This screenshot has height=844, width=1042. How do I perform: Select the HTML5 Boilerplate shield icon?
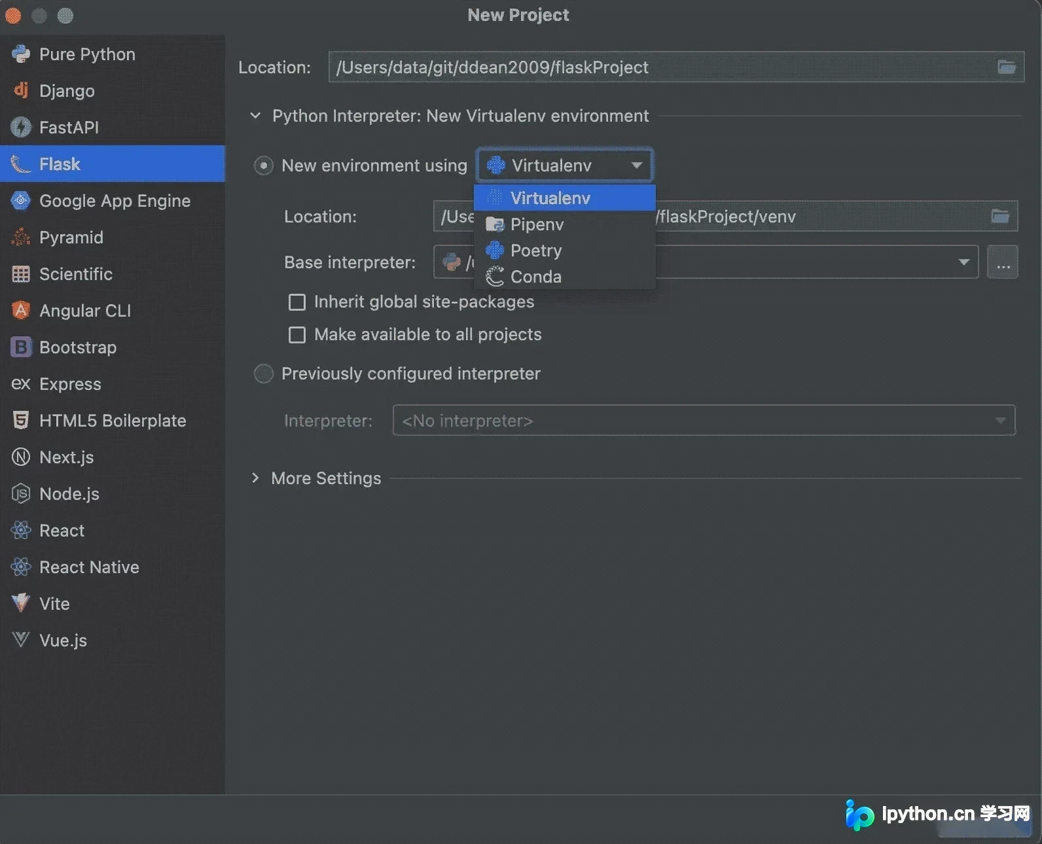[21, 421]
